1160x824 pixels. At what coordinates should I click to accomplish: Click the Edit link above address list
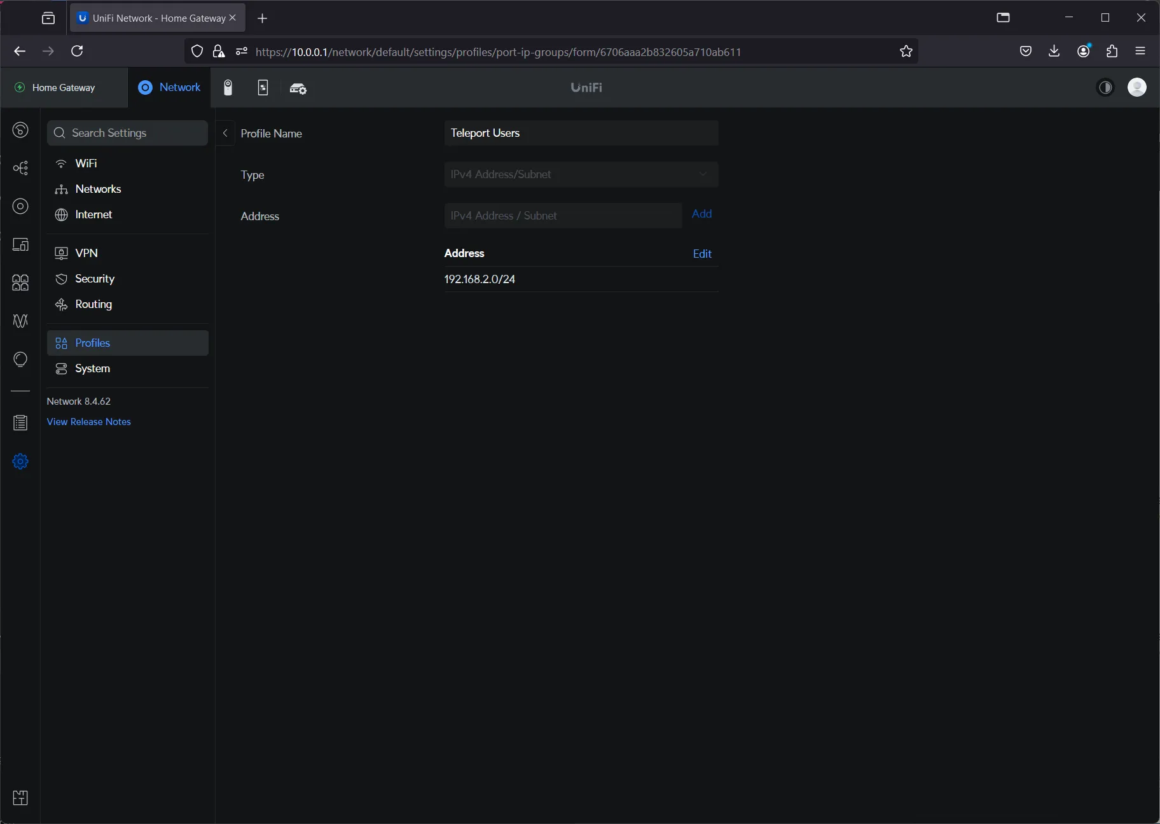coord(702,254)
